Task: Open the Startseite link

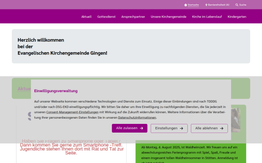Action: (193, 5)
